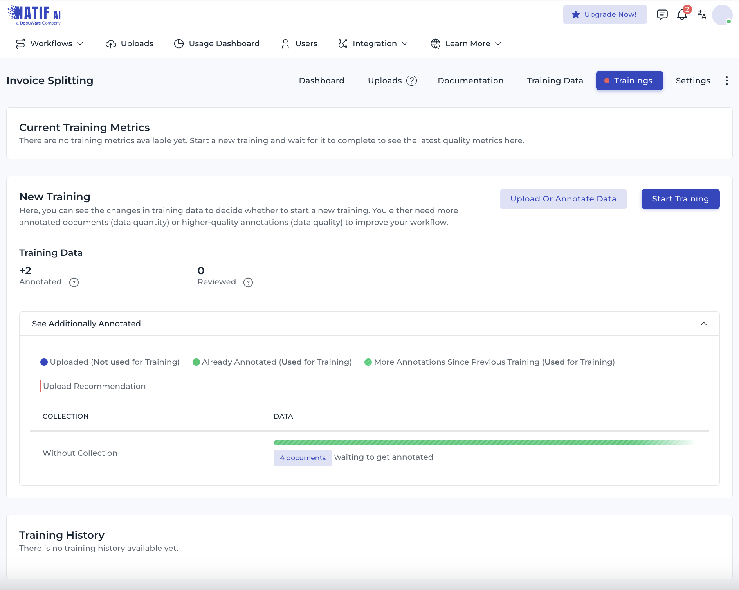
Task: Click the green Already Annotated legend dot
Action: coord(196,362)
